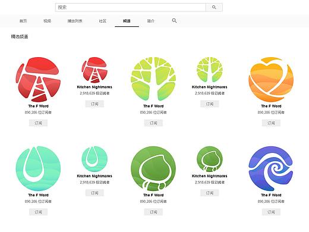Viewport: 309px width, 232px height.
Task: Click the magnifier button beside the top search box
Action: click(x=214, y=7)
